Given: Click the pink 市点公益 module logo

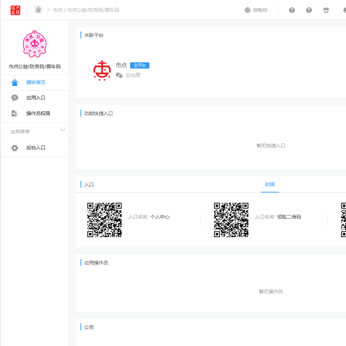Looking at the screenshot, I should point(35,44).
